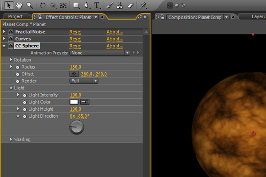
Task: Select the Eraser tool
Action: coord(130,5)
